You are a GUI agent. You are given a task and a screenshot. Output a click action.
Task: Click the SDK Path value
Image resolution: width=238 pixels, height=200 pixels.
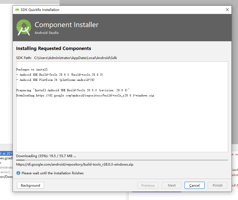pyautogui.click(x=76, y=58)
